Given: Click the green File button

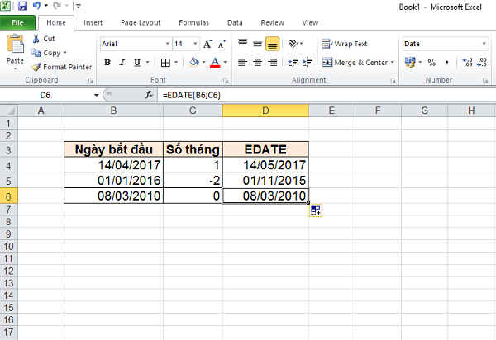Looking at the screenshot, I should [x=17, y=22].
